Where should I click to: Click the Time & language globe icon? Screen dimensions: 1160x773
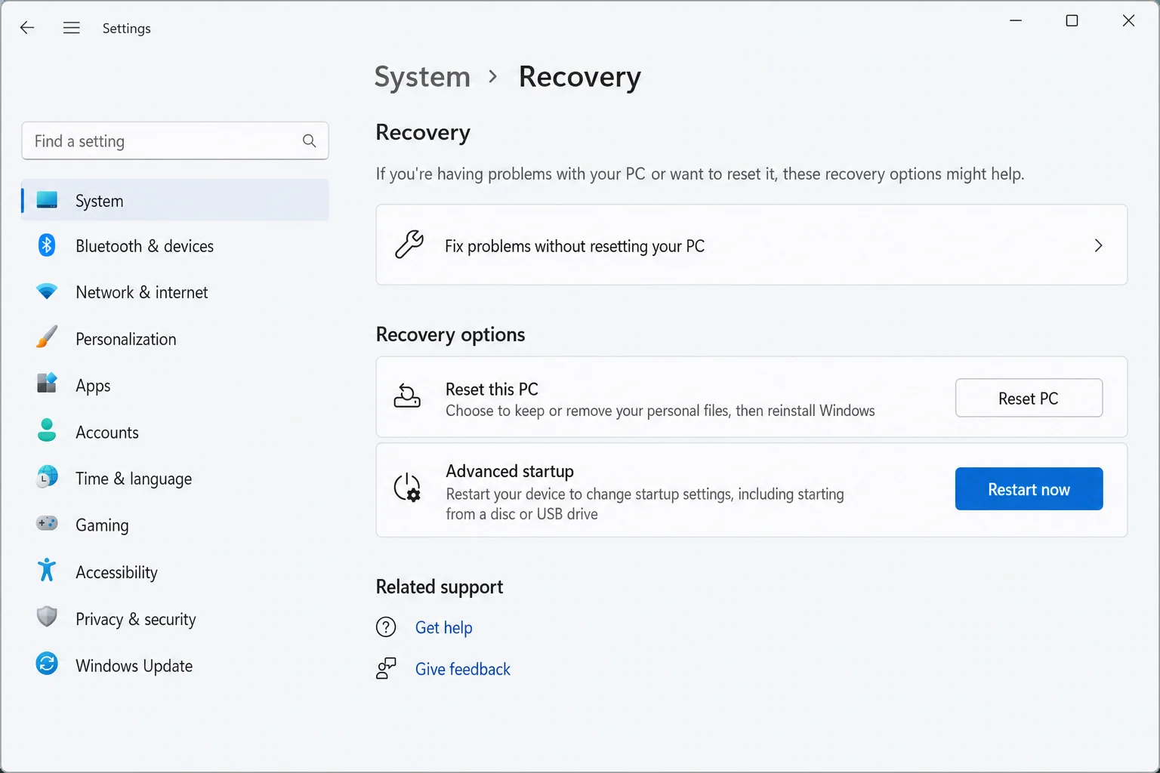[47, 477]
